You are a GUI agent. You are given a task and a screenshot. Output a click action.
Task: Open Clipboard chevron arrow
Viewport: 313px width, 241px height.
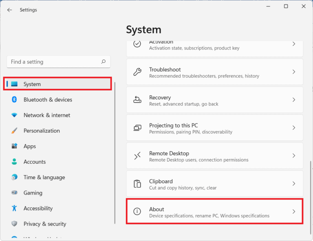click(x=293, y=184)
